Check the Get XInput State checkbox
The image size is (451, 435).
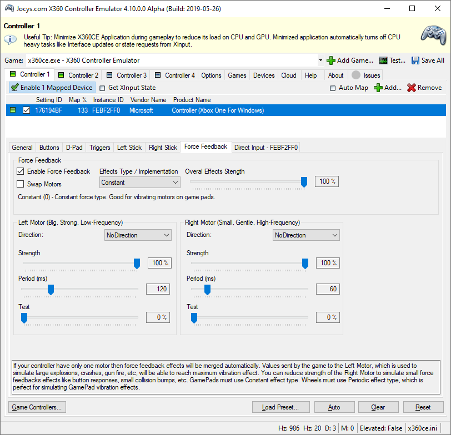[102, 88]
